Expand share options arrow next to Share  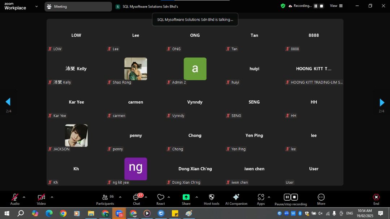[196, 197]
